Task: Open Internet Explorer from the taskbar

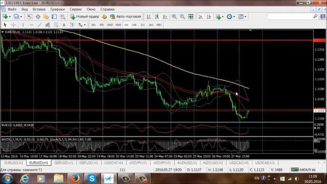Action: (25, 178)
